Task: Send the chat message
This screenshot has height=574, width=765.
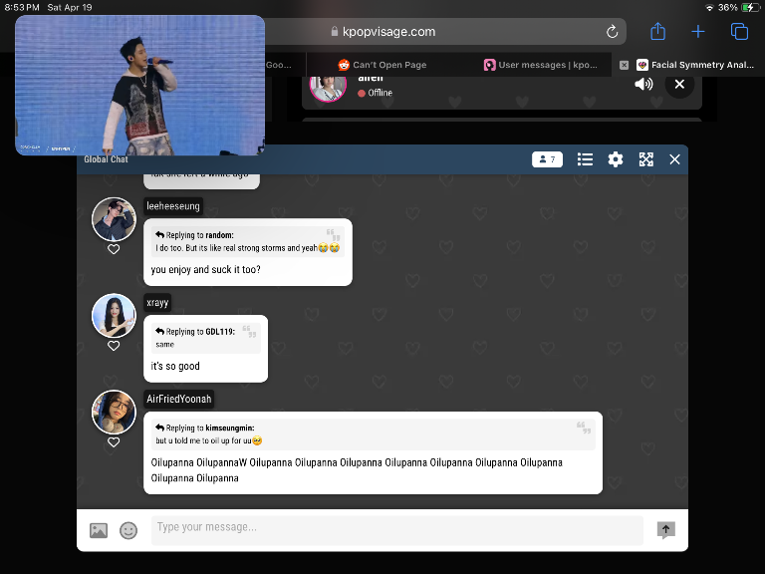Action: coord(665,530)
